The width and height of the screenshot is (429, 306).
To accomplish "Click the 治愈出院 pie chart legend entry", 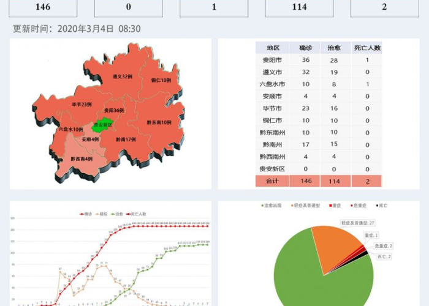I will pos(271,206).
